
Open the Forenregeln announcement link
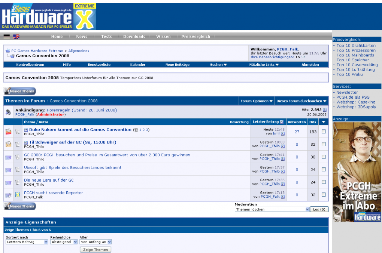82,110
